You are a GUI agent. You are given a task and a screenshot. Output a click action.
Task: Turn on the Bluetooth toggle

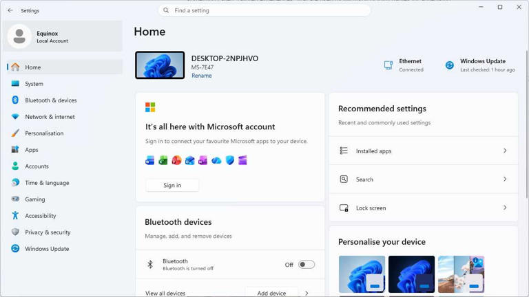tap(307, 265)
